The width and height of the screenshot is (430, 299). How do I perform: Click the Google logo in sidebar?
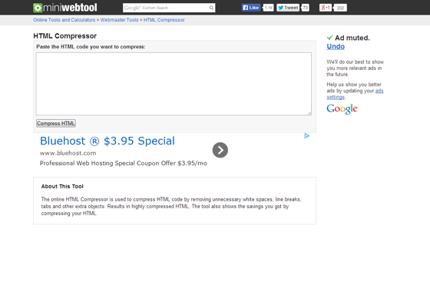tap(342, 108)
